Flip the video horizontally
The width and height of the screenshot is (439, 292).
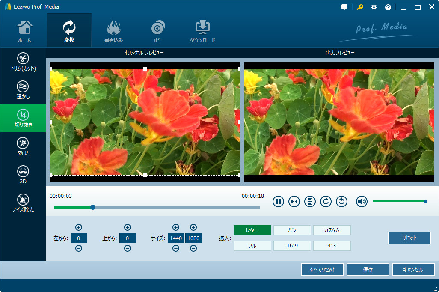tap(294, 201)
